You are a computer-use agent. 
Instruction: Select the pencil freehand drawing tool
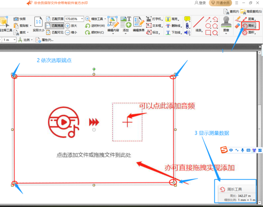coord(238,19)
